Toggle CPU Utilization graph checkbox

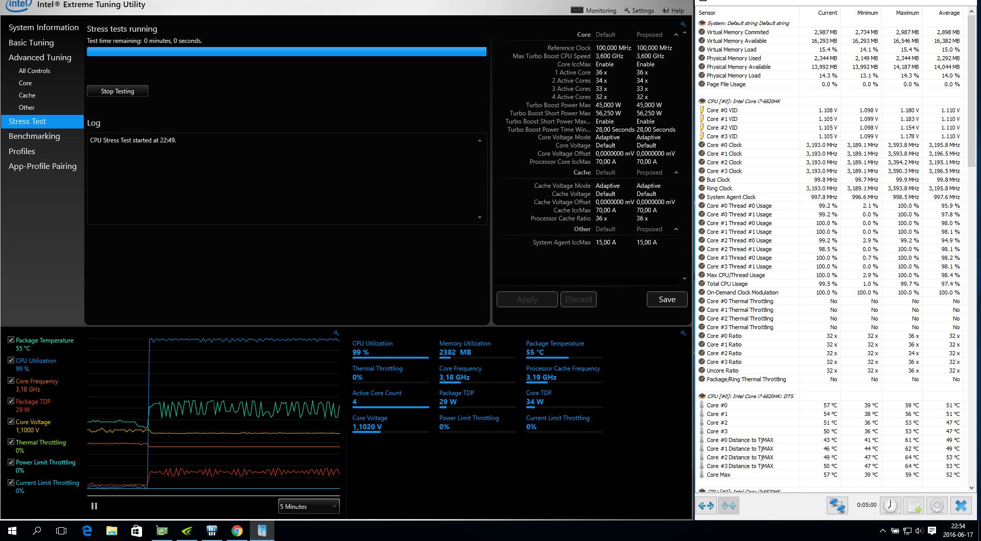(11, 360)
